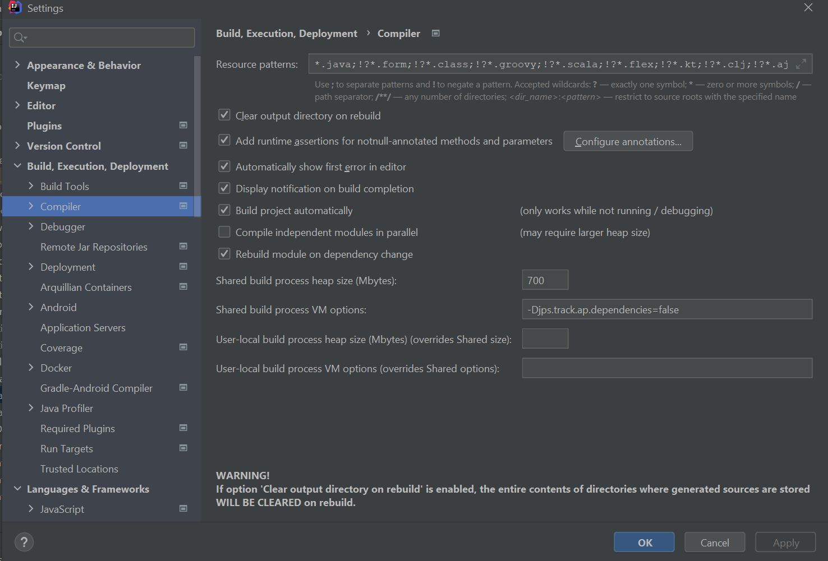Open the Keymap settings page
The height and width of the screenshot is (561, 828).
pyautogui.click(x=46, y=86)
